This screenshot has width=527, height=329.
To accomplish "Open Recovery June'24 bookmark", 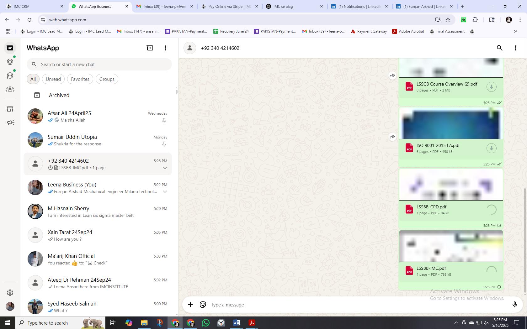I will click(x=231, y=31).
